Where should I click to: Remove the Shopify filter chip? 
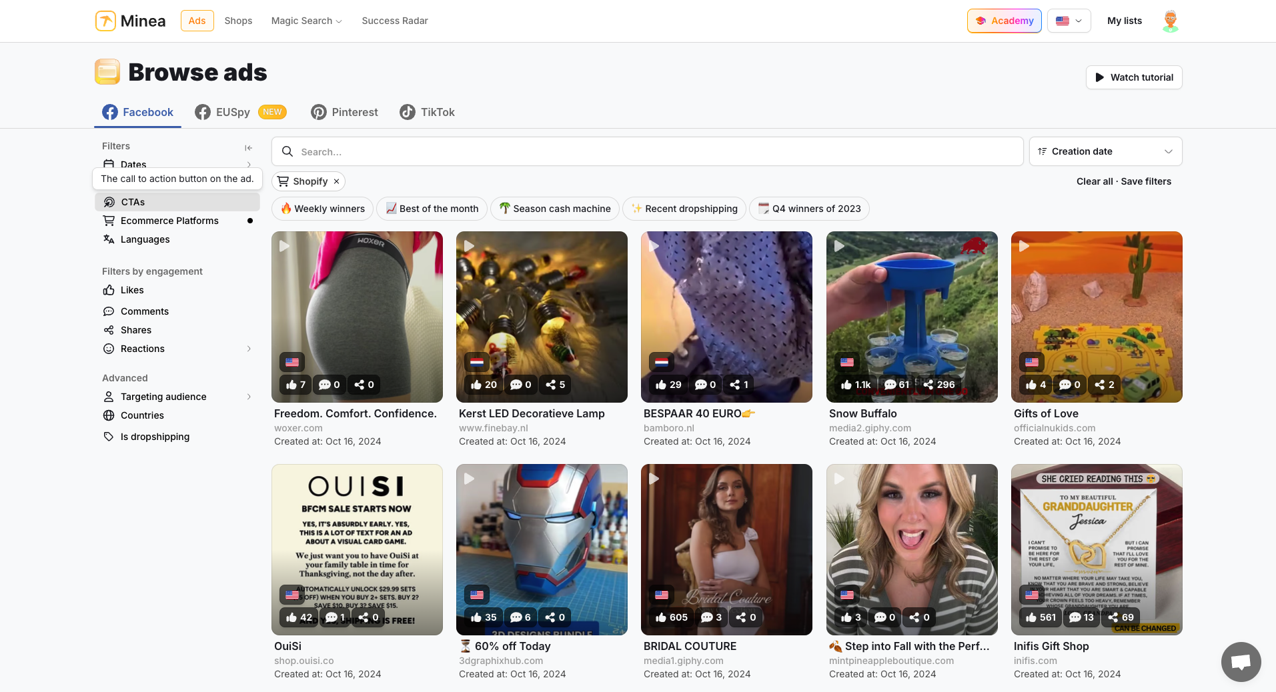tap(337, 181)
